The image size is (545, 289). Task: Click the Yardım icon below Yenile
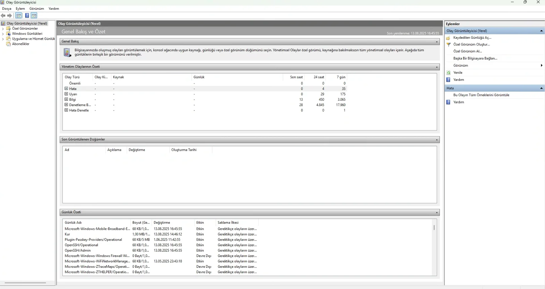448,80
